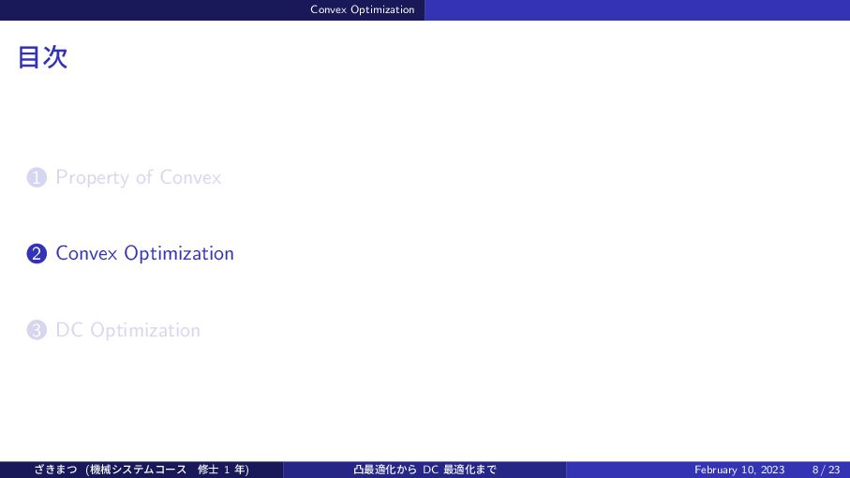Open the Property of Convex section link

click(x=139, y=178)
